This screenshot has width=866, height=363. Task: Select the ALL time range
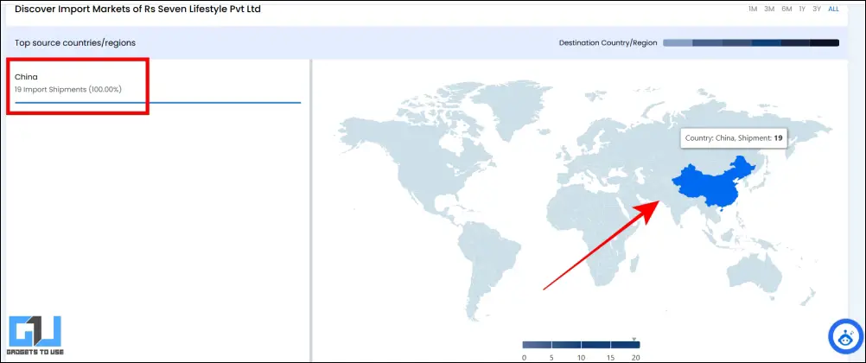pos(833,10)
